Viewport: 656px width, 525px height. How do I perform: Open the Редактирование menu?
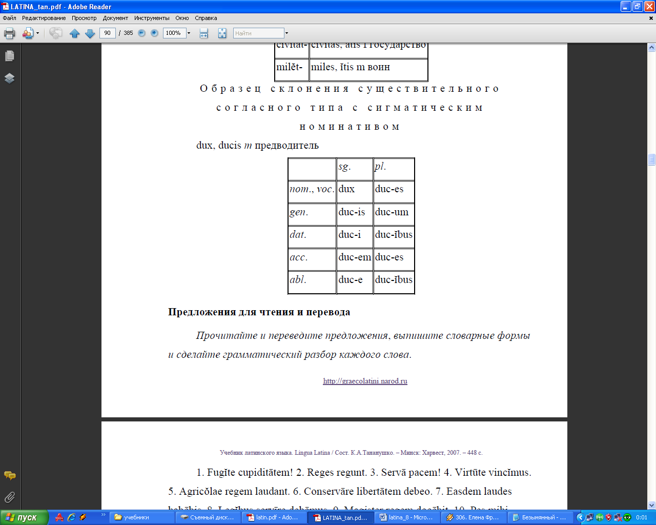44,18
